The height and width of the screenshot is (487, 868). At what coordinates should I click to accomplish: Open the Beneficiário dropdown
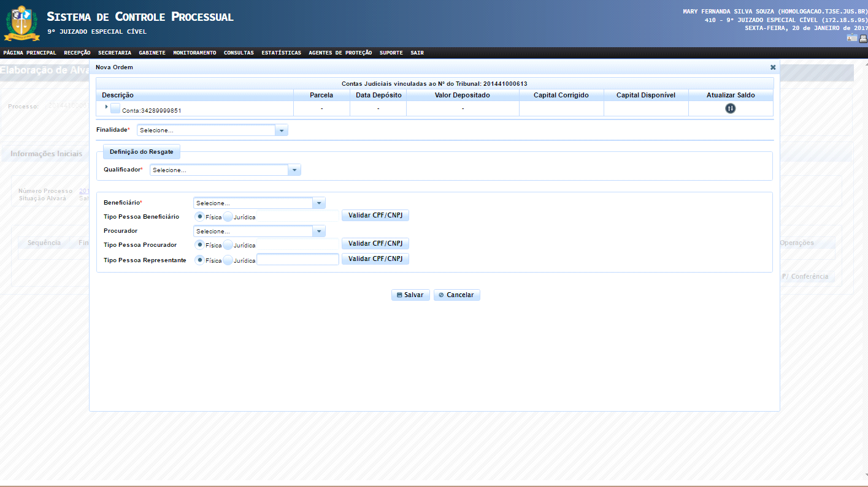tap(319, 203)
